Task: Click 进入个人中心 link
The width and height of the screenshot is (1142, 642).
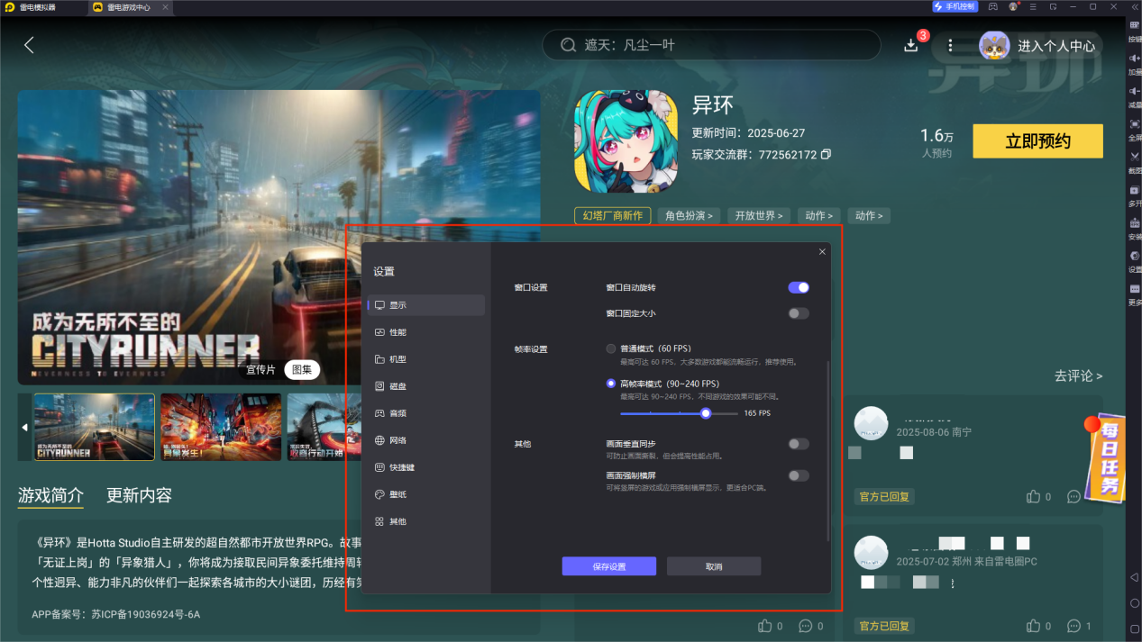Action: pos(1056,46)
